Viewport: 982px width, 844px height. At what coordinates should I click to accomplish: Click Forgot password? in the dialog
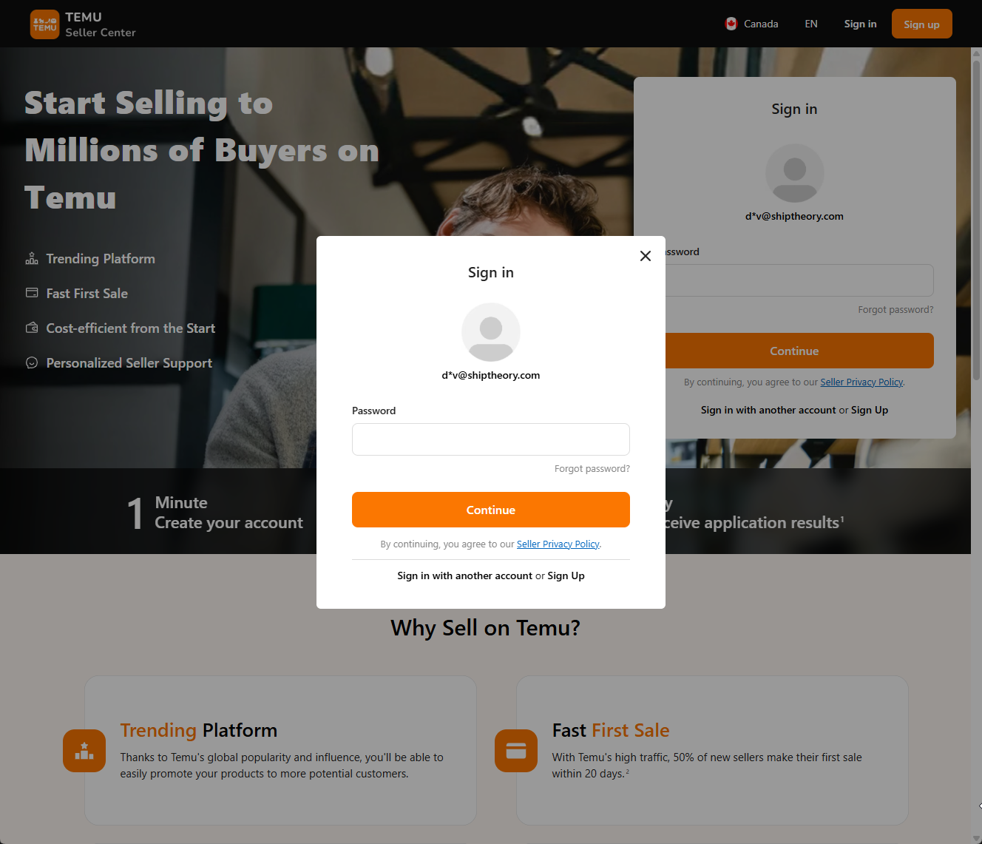tap(592, 469)
